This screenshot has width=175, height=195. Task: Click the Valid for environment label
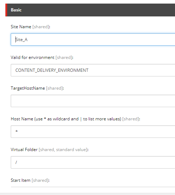click(x=33, y=57)
